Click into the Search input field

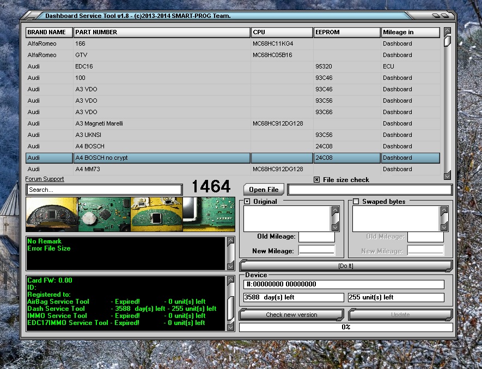pos(103,190)
